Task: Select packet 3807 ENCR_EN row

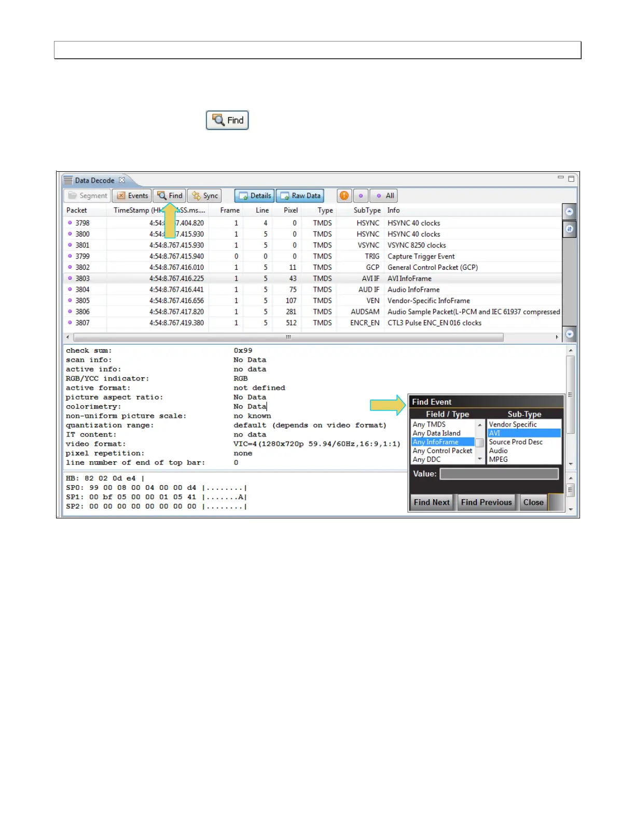Action: (313, 323)
